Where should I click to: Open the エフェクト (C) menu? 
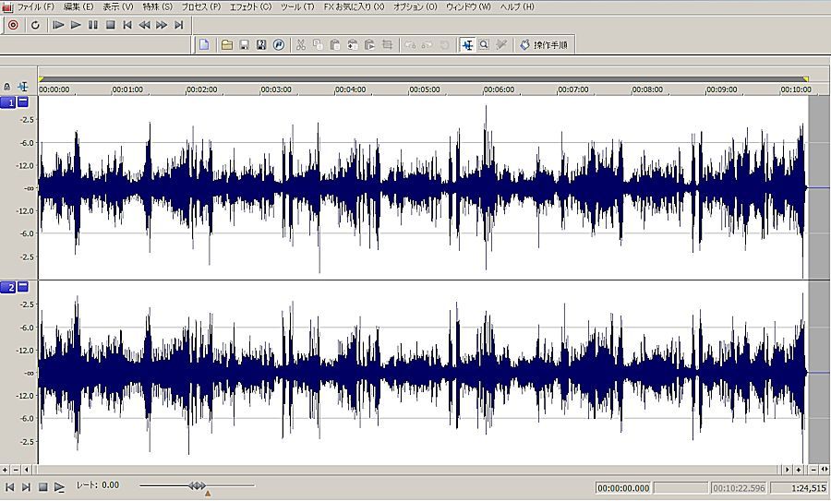click(250, 6)
